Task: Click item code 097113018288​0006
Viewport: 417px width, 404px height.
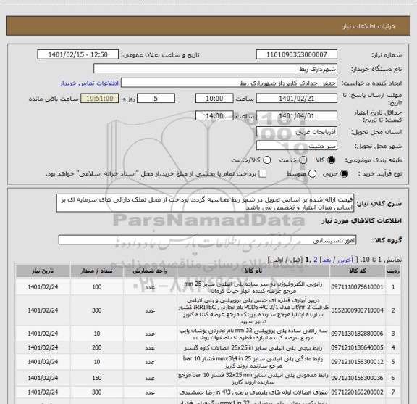Action: [357, 334]
